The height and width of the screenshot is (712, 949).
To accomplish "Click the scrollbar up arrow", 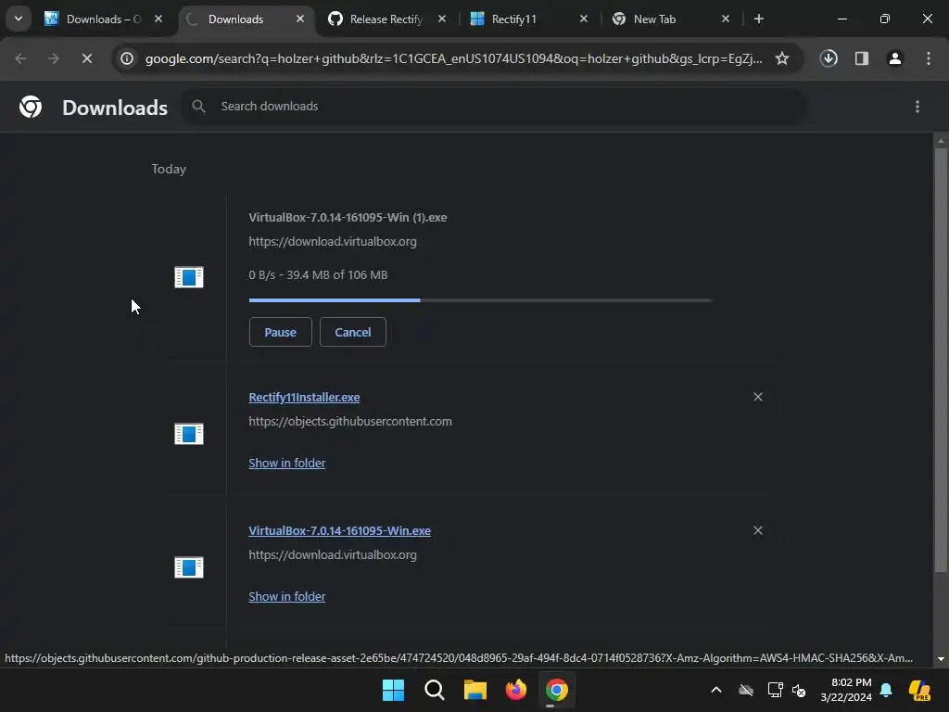I will tap(941, 141).
